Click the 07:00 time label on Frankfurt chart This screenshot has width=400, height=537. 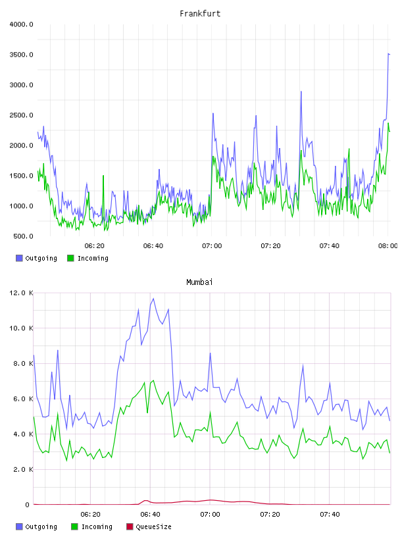click(x=212, y=246)
